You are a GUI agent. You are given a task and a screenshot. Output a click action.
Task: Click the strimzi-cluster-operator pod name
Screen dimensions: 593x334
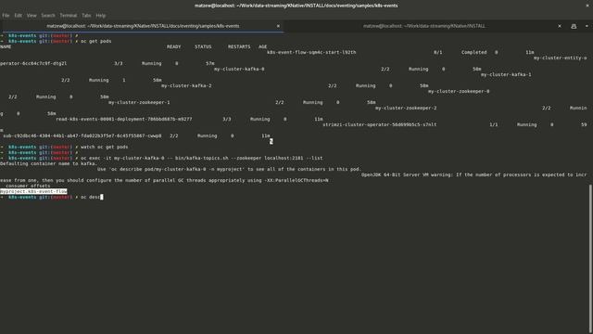click(x=379, y=124)
